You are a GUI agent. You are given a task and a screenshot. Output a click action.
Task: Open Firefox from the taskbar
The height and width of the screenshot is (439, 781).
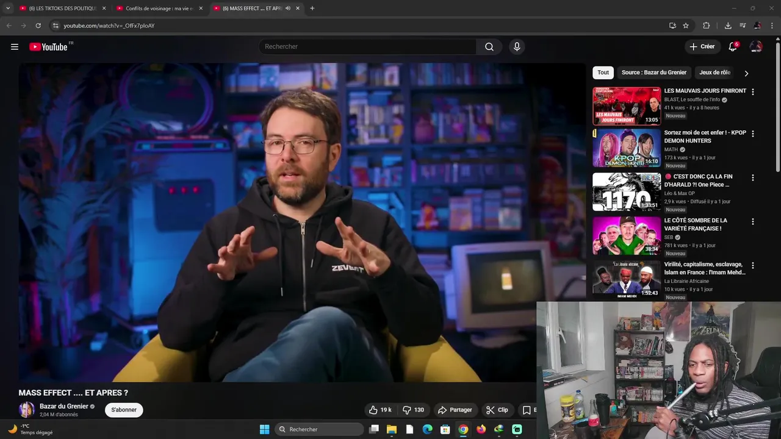click(x=481, y=429)
